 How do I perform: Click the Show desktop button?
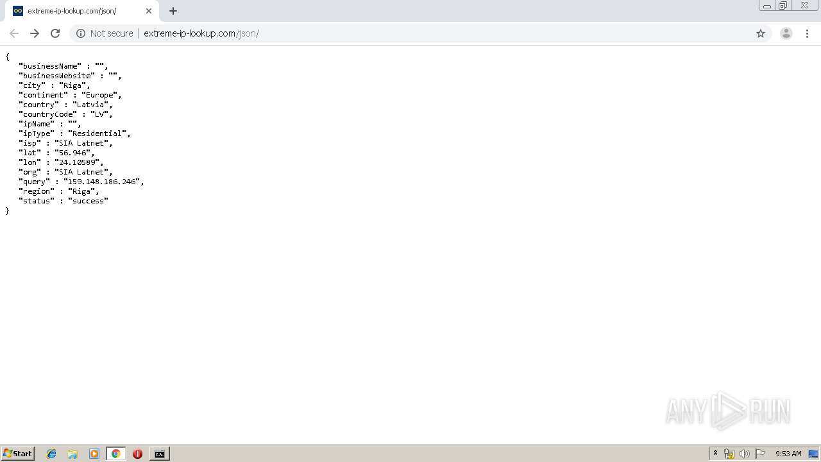(x=813, y=454)
